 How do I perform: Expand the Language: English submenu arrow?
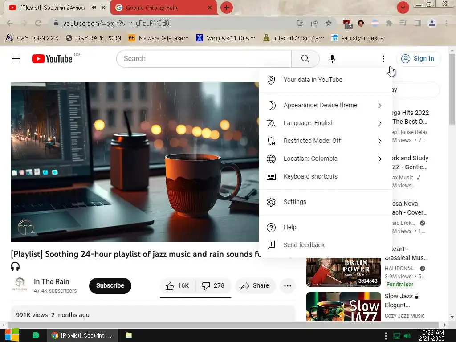coord(379,123)
